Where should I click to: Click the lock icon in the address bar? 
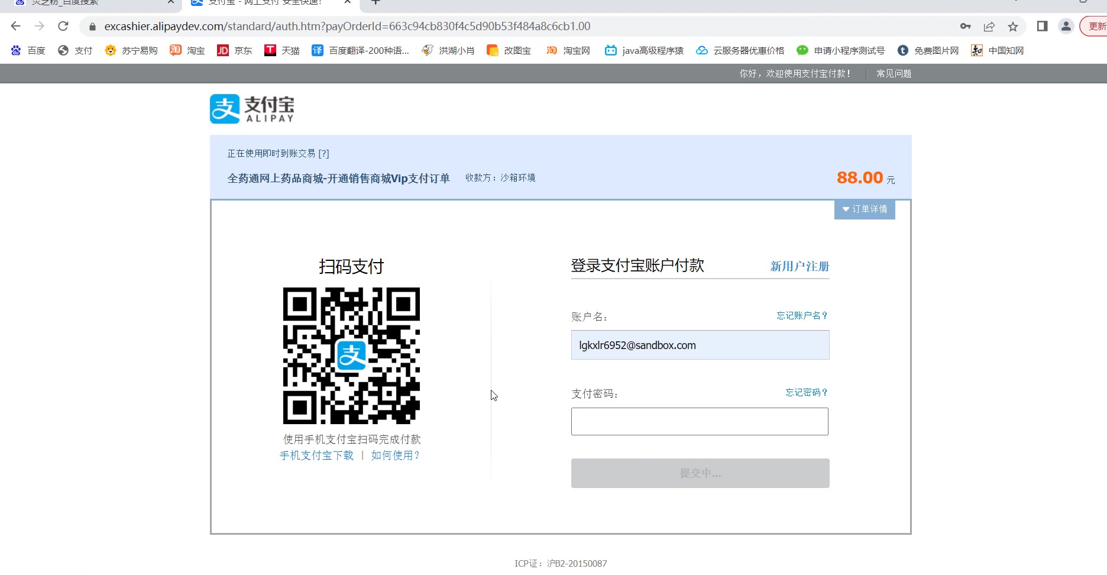[92, 27]
